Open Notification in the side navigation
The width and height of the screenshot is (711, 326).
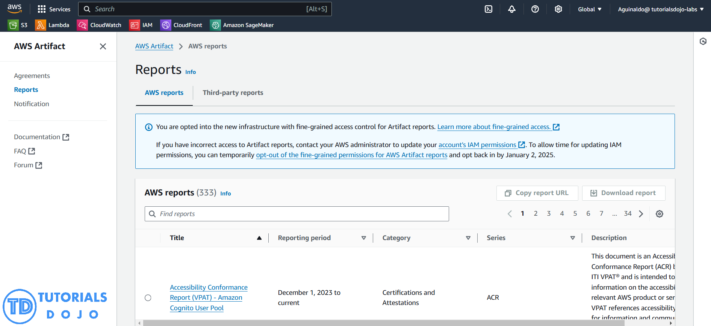tap(32, 104)
